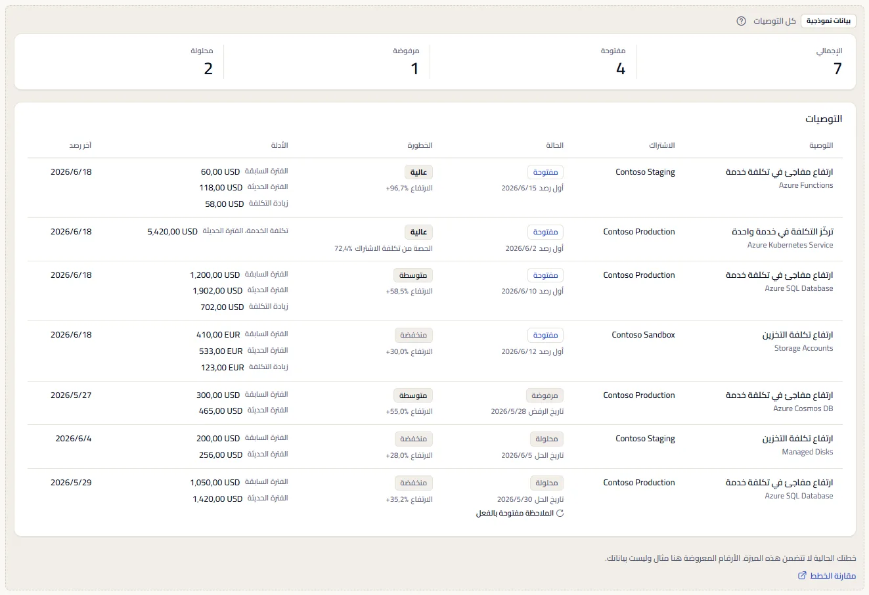Click the reopened note refresh icon
This screenshot has height=595, width=869.
click(560, 514)
